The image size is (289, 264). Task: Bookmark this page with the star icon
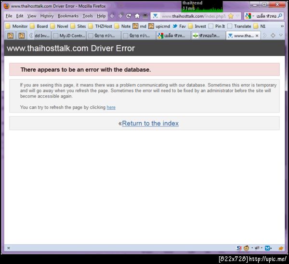(x=231, y=16)
